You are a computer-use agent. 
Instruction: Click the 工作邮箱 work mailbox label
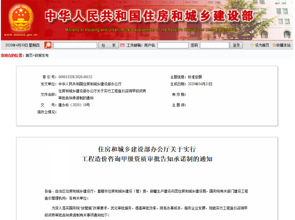click(134, 45)
